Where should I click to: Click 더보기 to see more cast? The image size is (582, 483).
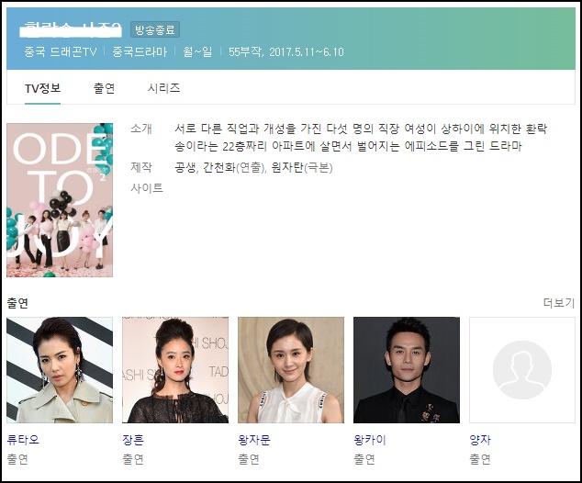(x=559, y=303)
